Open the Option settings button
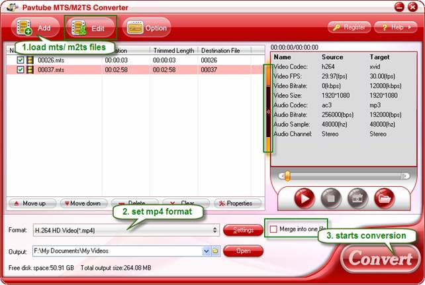This screenshot has height=285, width=425. click(x=147, y=28)
